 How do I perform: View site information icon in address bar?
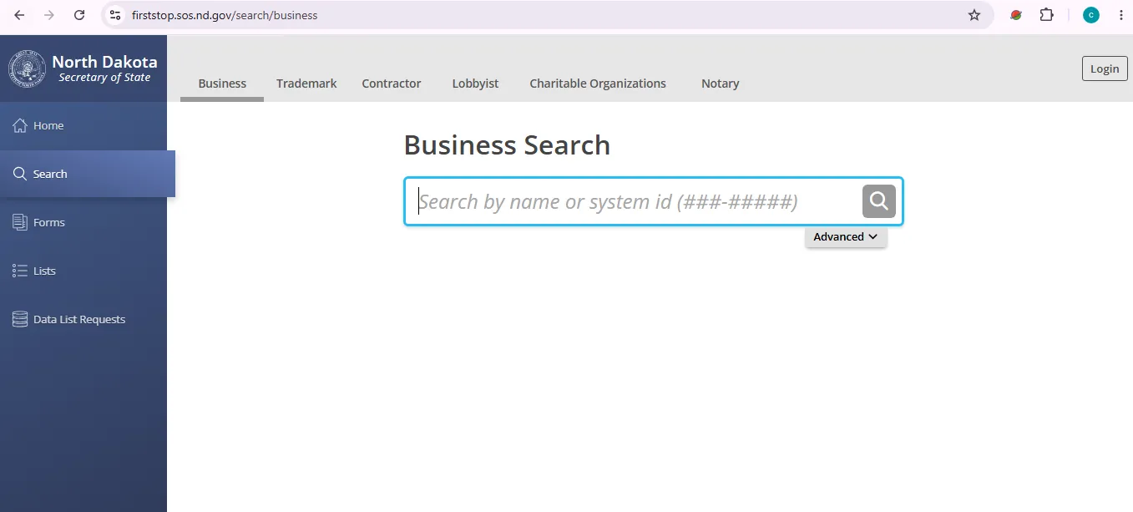point(116,15)
